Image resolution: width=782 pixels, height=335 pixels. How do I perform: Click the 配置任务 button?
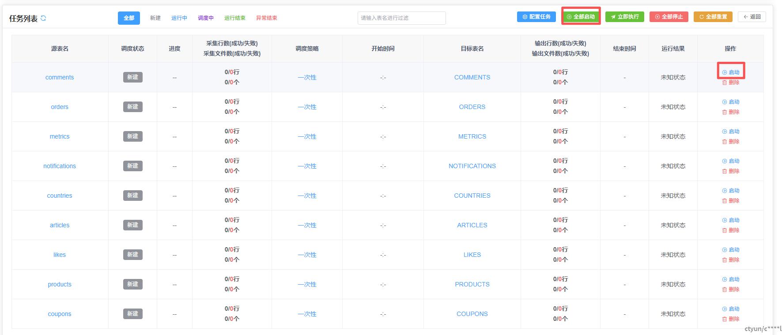pyautogui.click(x=536, y=17)
